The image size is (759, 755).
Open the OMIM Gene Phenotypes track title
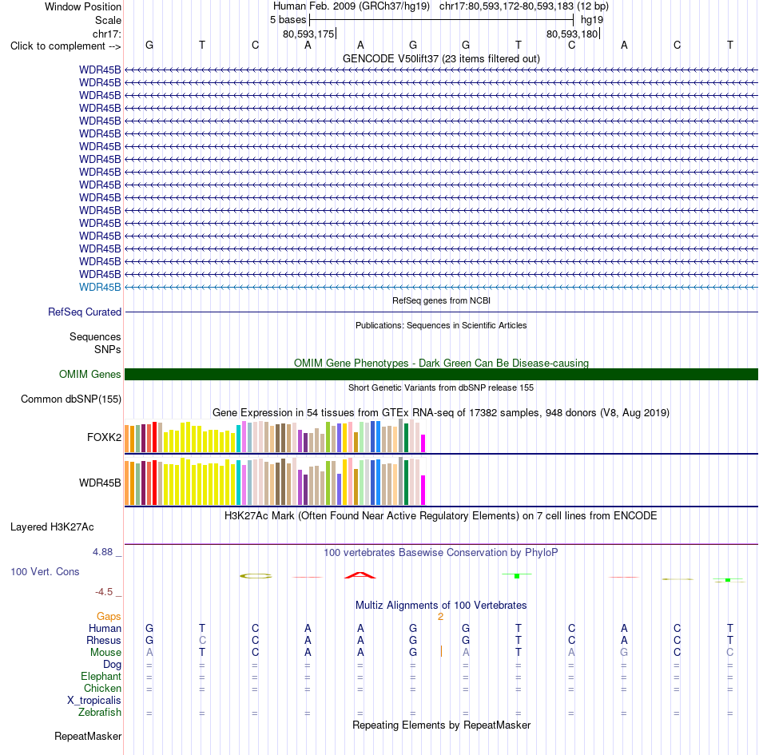coord(441,363)
